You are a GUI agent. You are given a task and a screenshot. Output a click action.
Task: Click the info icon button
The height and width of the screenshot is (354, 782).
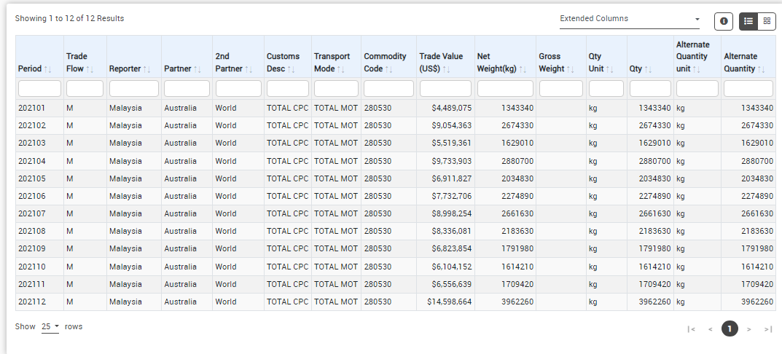tap(723, 22)
